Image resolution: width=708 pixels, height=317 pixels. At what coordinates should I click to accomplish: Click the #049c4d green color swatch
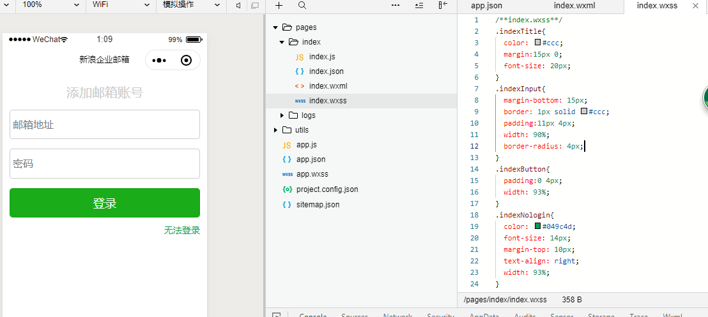click(x=538, y=226)
